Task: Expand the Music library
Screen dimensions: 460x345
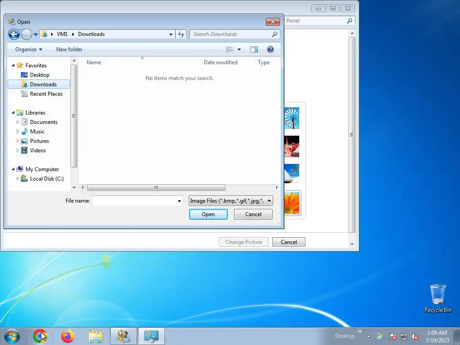Action: point(18,131)
